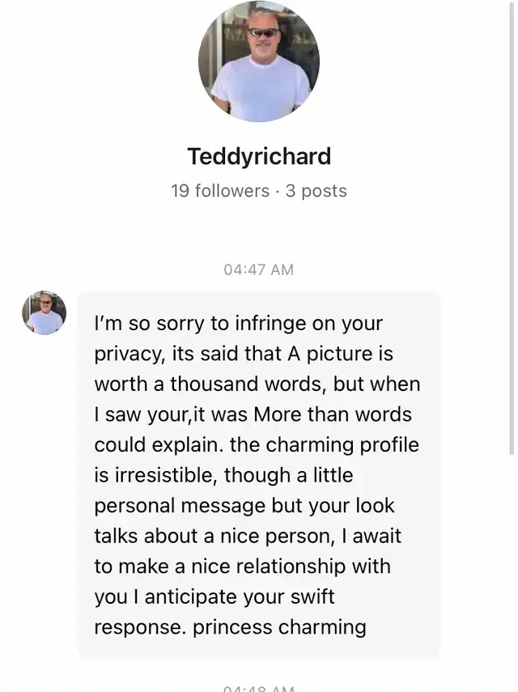Click "personal message" text in the bubble
This screenshot has width=518, height=692.
(x=180, y=506)
